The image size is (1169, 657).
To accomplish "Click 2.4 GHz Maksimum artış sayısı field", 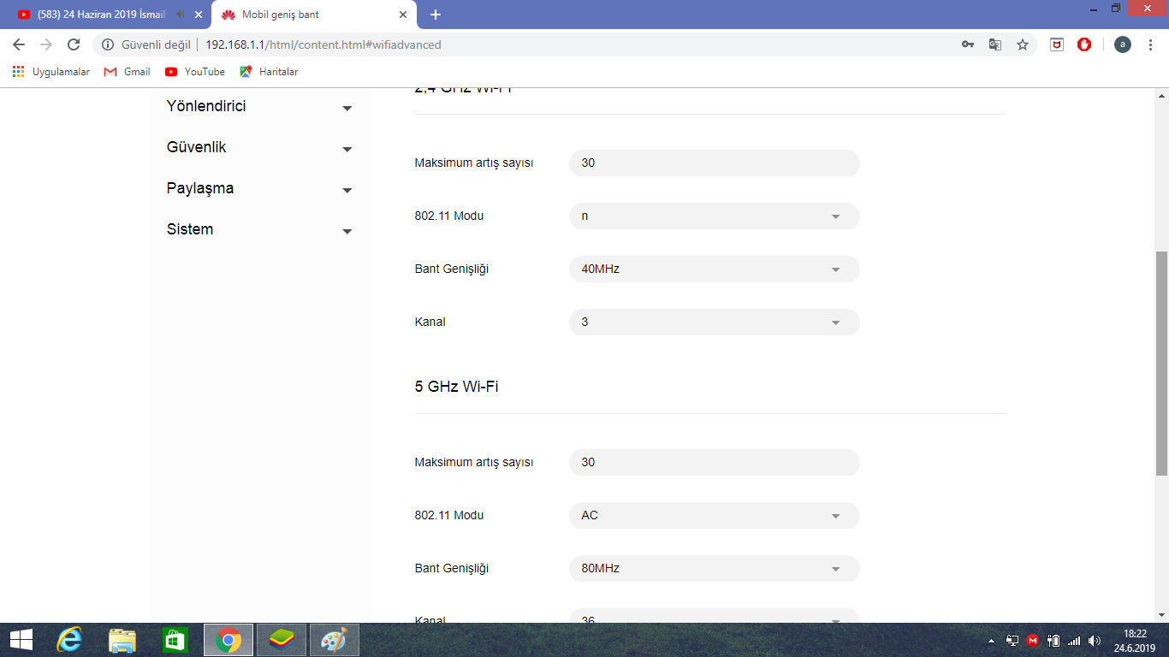I will click(x=714, y=163).
